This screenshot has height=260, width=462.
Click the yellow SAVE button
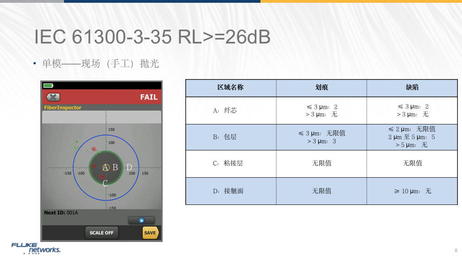click(x=150, y=233)
